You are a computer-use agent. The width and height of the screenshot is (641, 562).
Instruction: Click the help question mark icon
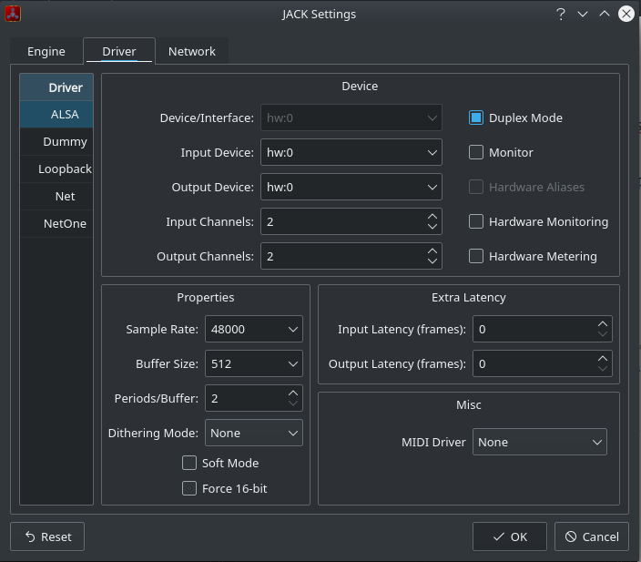coord(561,15)
